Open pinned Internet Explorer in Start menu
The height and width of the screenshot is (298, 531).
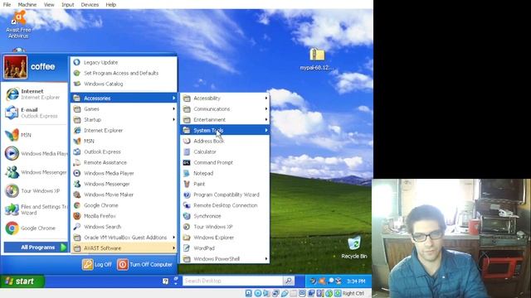click(x=35, y=94)
